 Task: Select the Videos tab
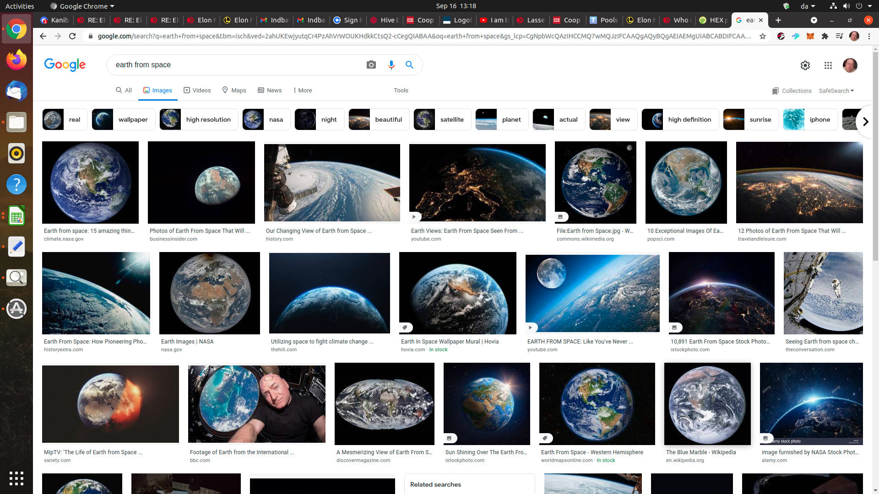(x=196, y=90)
